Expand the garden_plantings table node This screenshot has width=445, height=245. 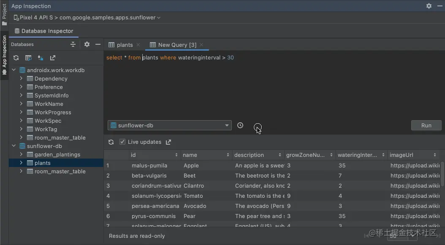coord(21,154)
